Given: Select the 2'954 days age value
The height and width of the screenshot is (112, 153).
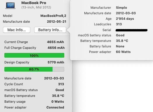Looking at the screenshot, I should point(125,19).
